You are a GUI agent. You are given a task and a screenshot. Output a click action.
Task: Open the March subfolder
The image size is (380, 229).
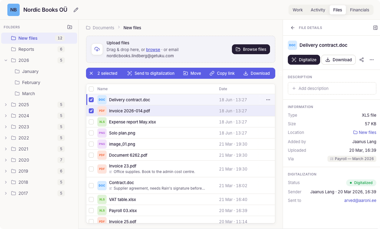click(39, 94)
